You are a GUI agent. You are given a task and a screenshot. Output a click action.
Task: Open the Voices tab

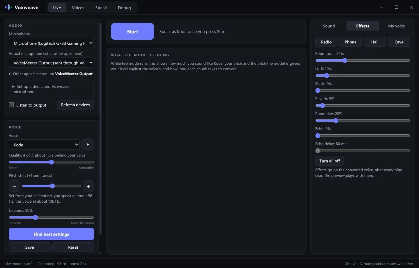(78, 8)
